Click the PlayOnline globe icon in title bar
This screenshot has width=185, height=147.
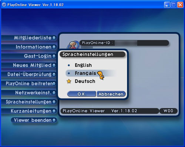click(4, 5)
